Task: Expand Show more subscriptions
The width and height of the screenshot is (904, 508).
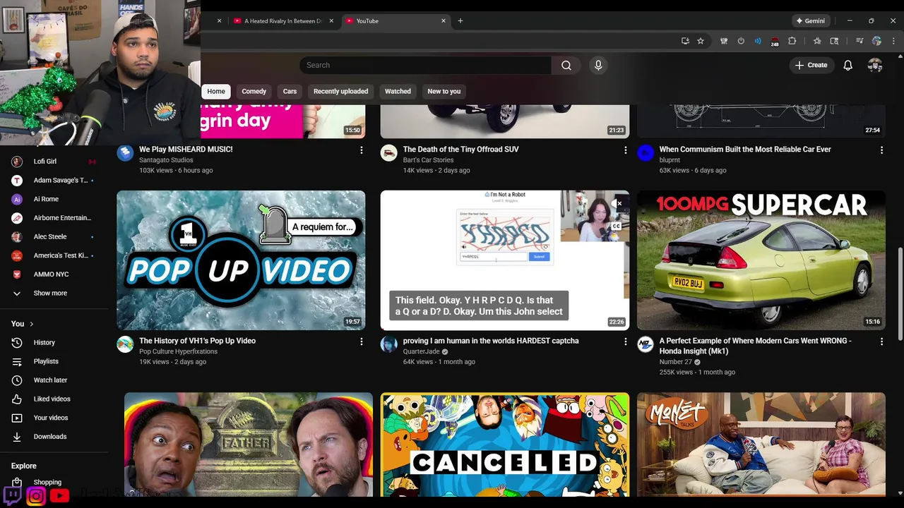Action: tap(50, 294)
